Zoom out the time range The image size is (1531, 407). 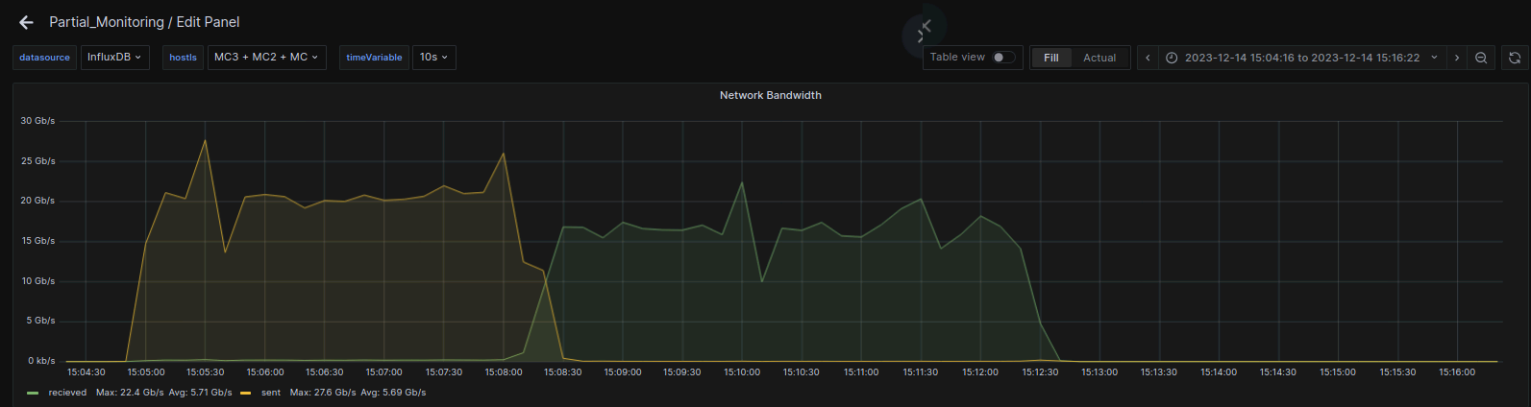point(1481,58)
